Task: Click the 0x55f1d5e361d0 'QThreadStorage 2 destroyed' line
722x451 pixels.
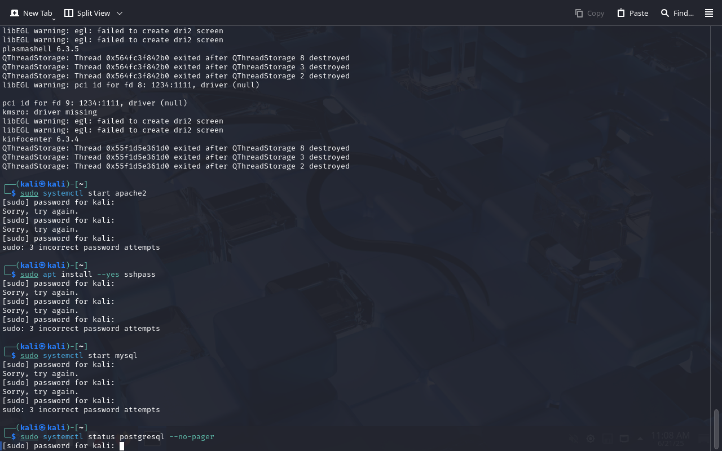Action: point(176,166)
